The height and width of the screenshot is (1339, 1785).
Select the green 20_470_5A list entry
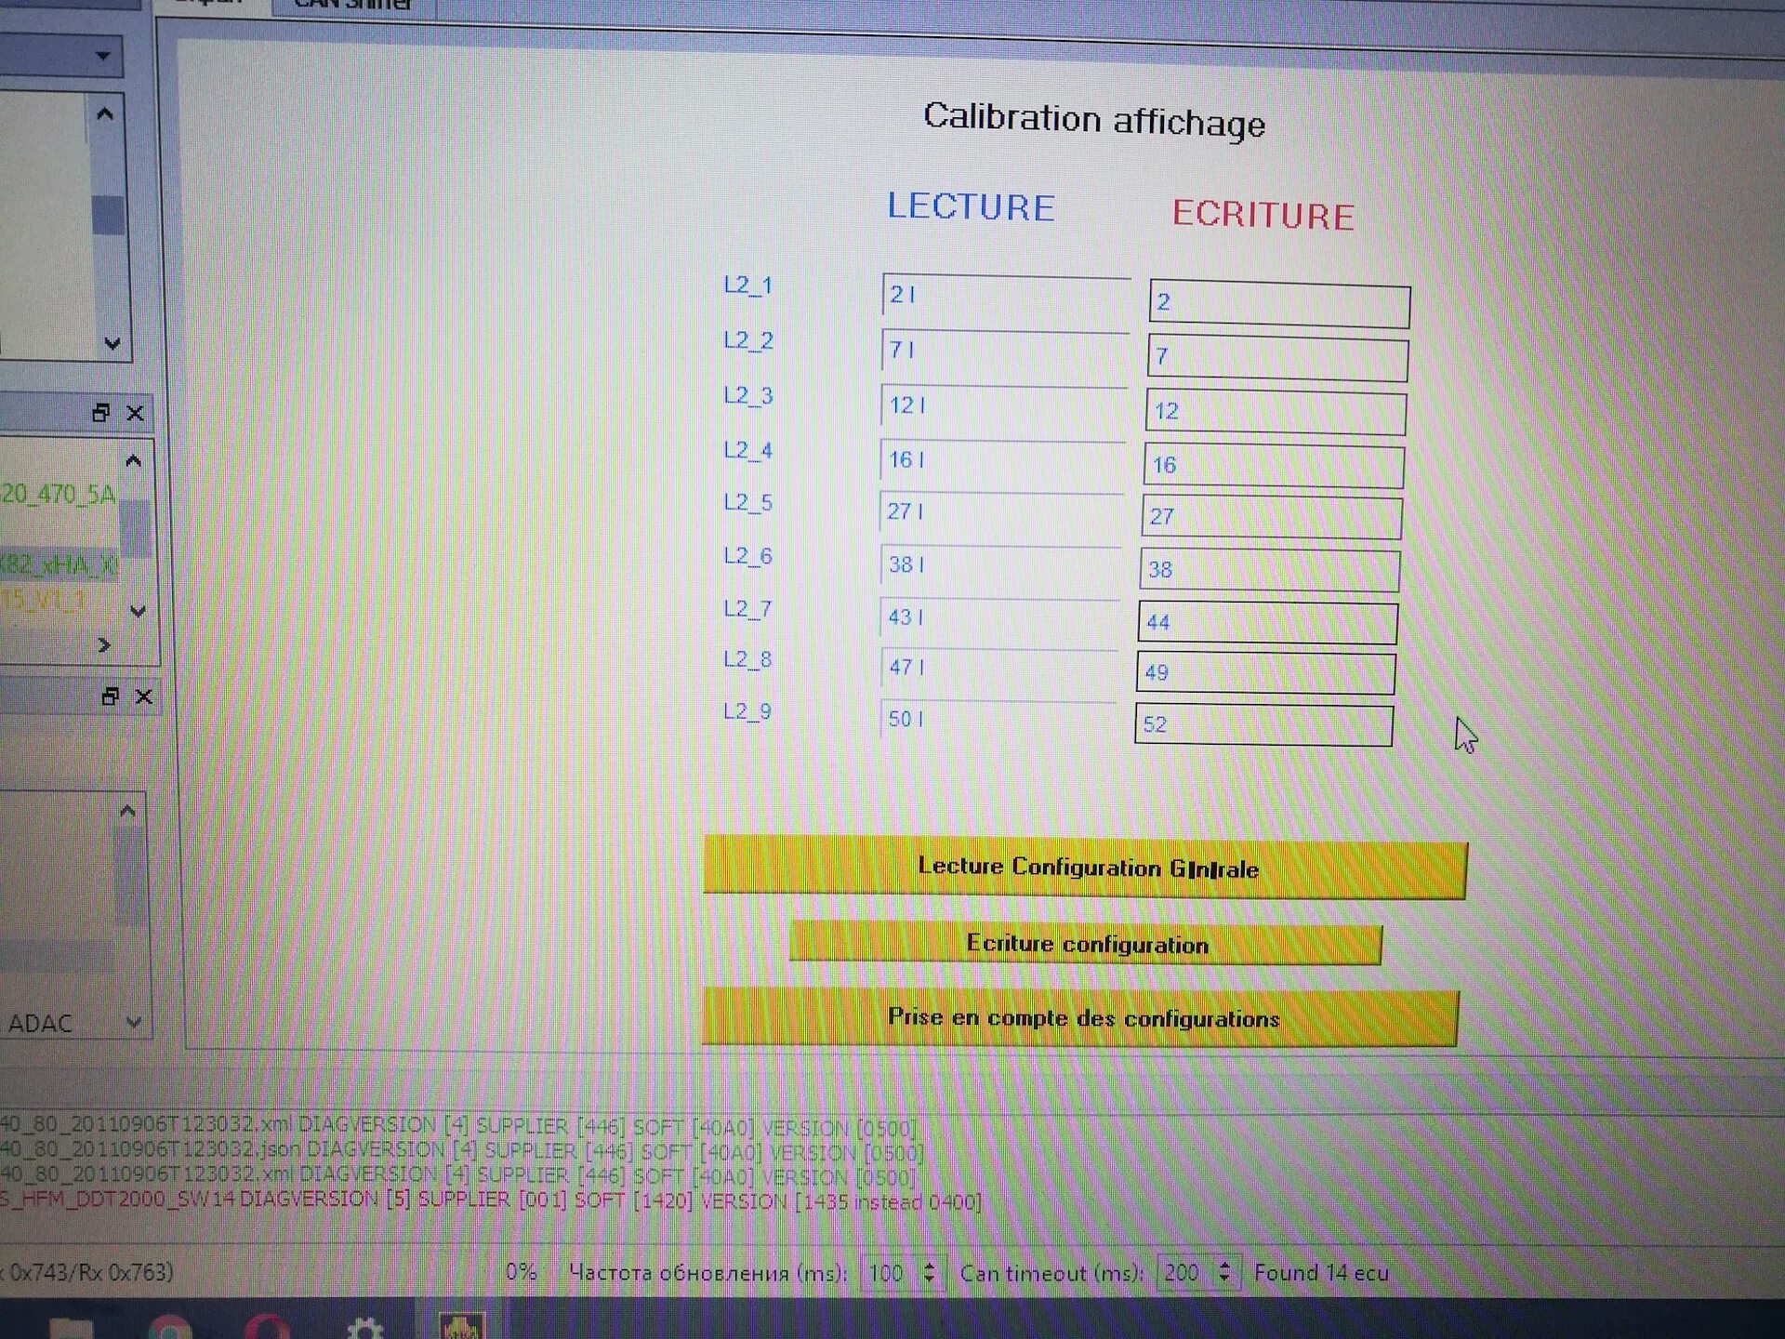click(x=58, y=494)
